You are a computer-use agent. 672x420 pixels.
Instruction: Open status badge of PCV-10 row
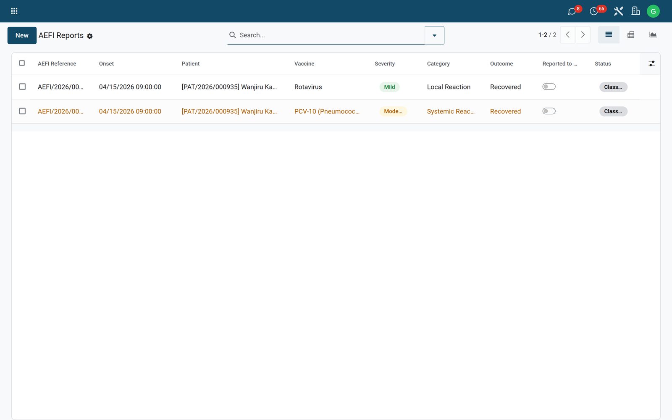pyautogui.click(x=613, y=111)
